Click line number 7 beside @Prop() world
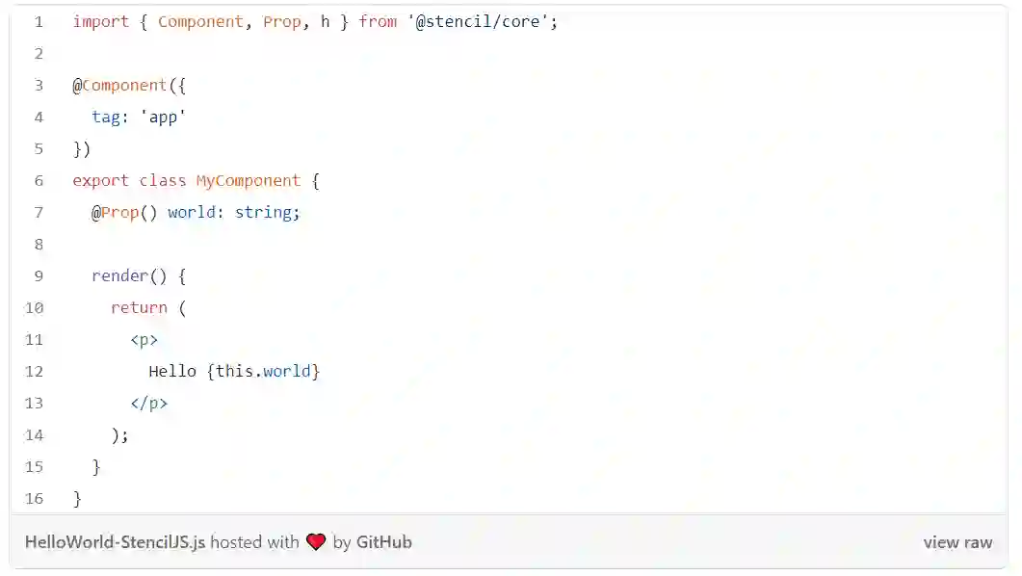This screenshot has width=1022, height=576. [39, 212]
